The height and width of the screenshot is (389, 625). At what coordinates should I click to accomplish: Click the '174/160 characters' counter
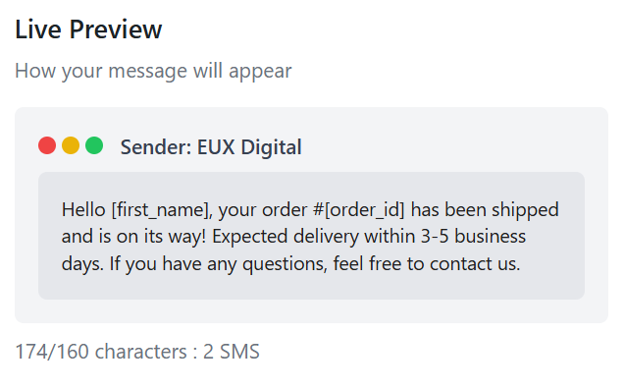click(101, 352)
